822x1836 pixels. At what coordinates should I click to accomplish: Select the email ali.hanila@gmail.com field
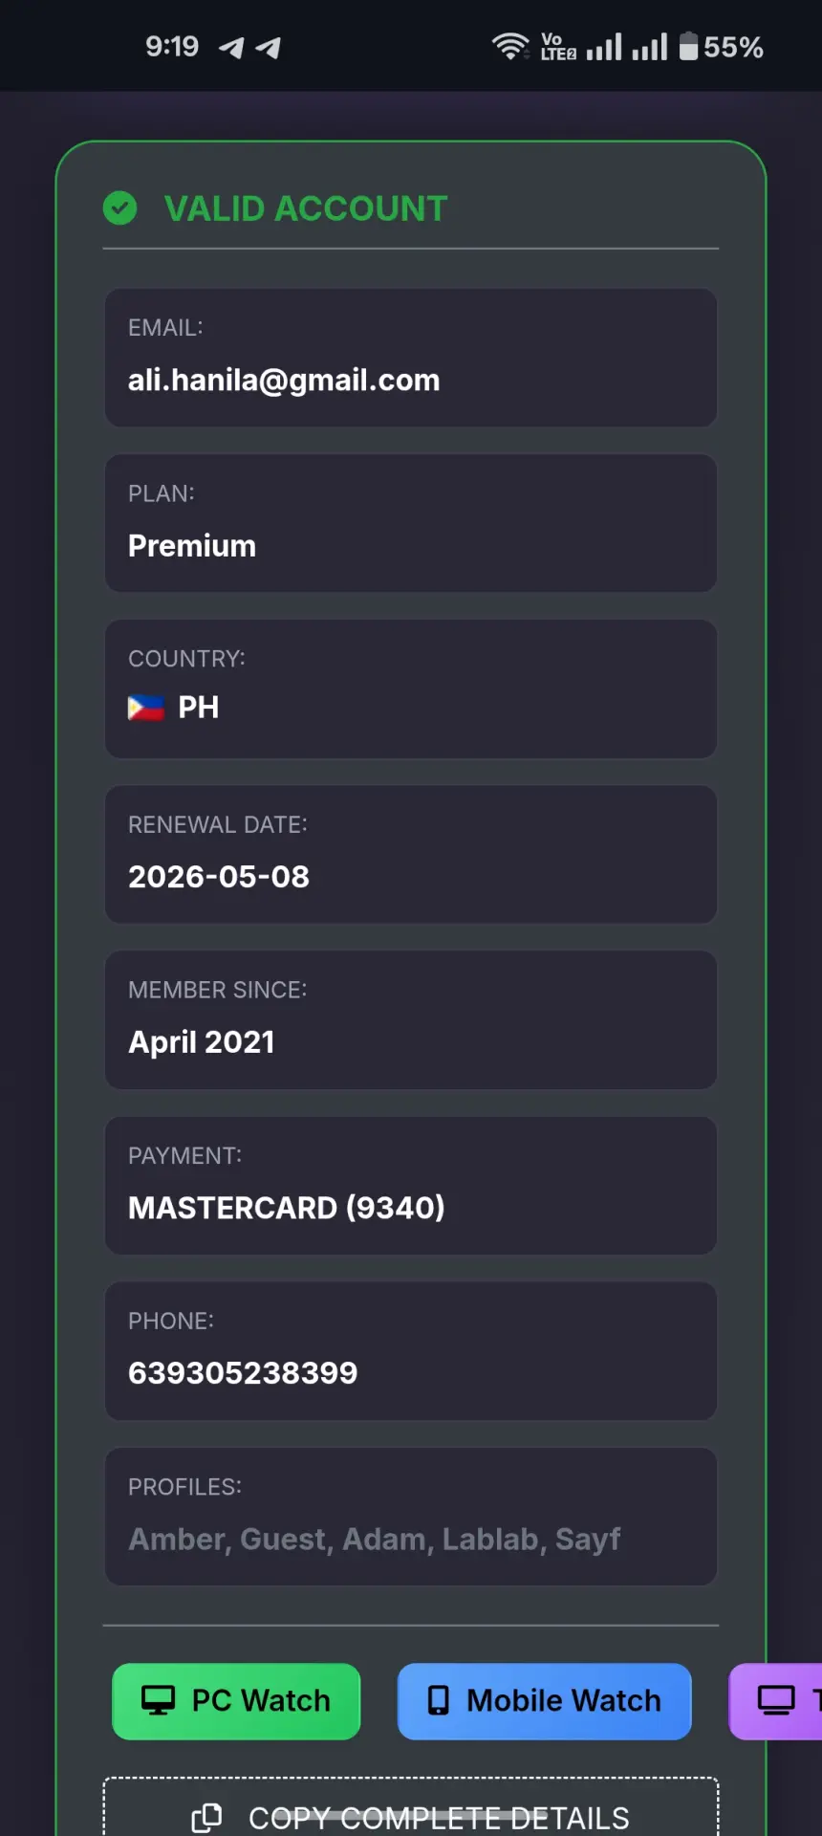pyautogui.click(x=411, y=358)
